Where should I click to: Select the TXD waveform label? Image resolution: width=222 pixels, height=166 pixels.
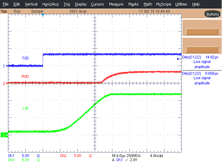point(25,58)
